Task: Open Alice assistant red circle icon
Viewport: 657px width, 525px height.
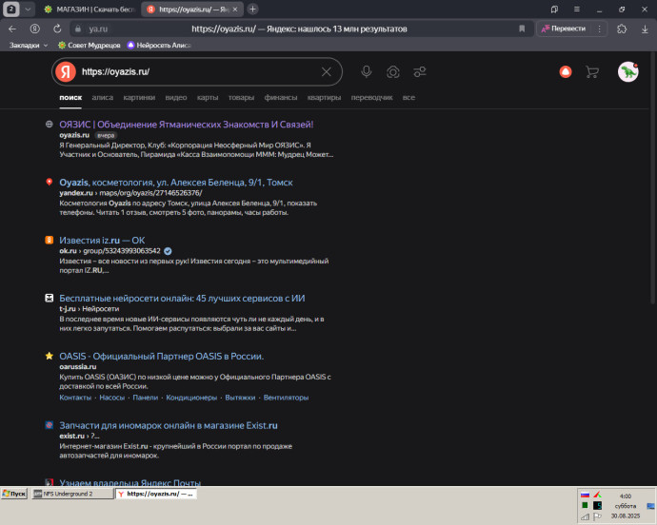Action: click(566, 72)
